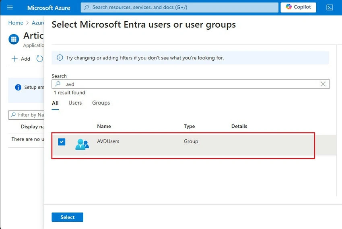This screenshot has width=342, height=229.
Task: Click the Filter by Name field
Action: tap(26, 115)
